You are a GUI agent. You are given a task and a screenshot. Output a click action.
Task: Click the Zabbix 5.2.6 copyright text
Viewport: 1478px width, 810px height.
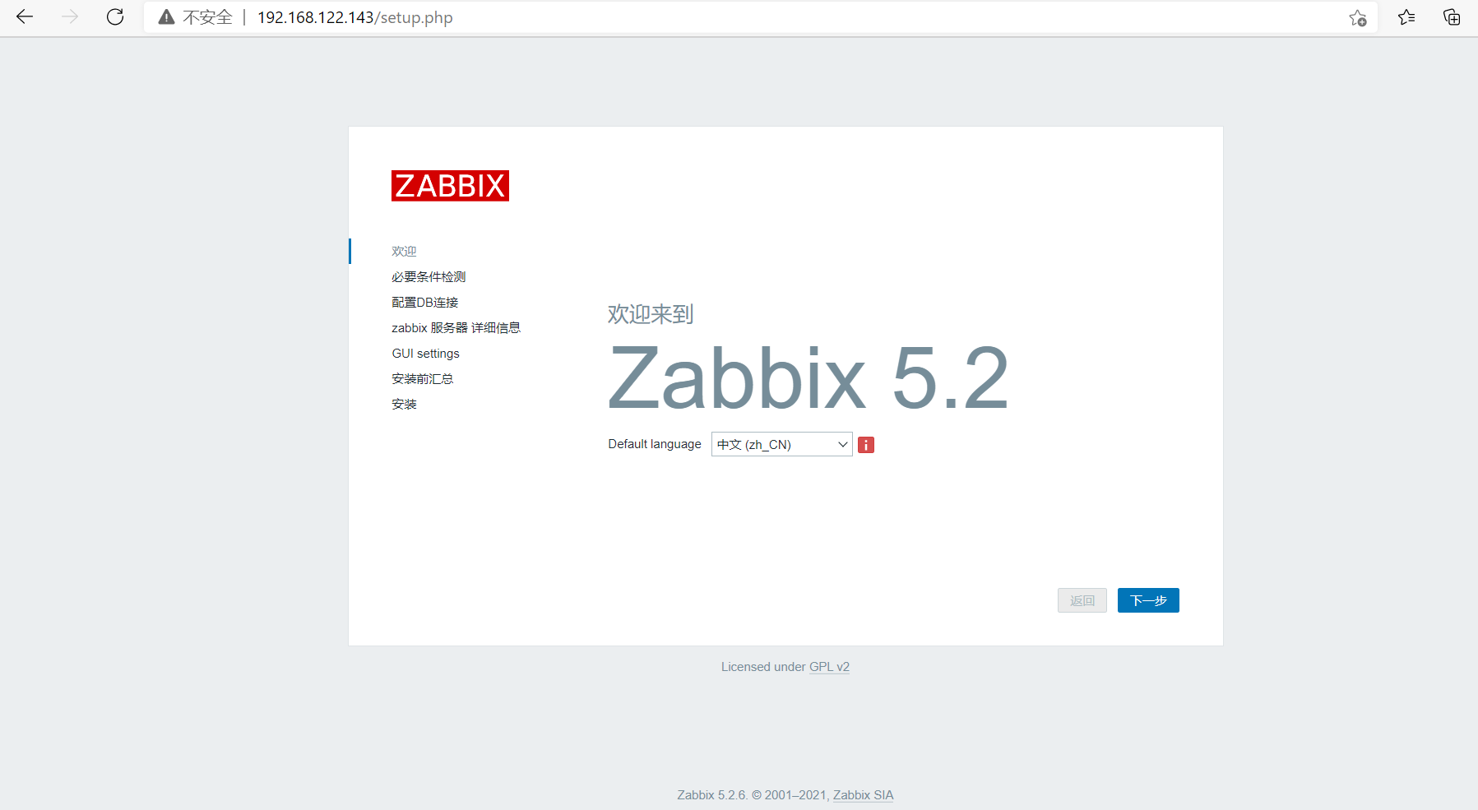pos(754,795)
